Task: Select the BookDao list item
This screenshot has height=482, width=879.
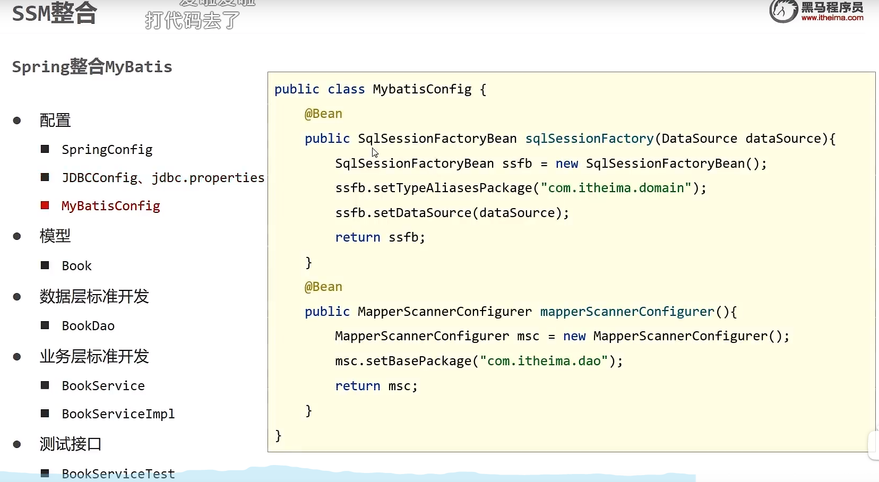Action: click(x=88, y=326)
